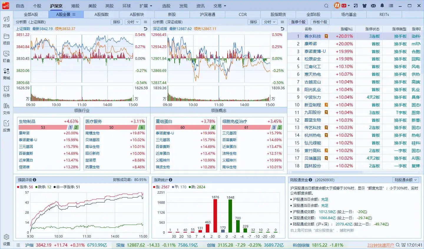The height and width of the screenshot is (249, 424).
Task: Select the 沪深港通 tab
Action: 208,14
